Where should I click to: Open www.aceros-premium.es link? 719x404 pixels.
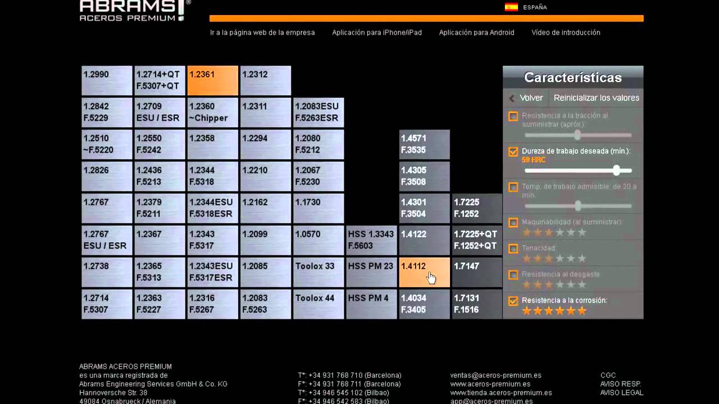point(490,384)
